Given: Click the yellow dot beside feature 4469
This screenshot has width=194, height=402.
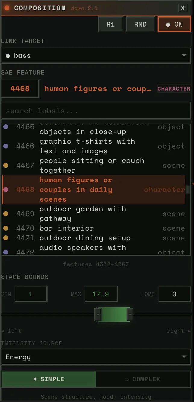Looking at the screenshot, I should coord(6,214).
